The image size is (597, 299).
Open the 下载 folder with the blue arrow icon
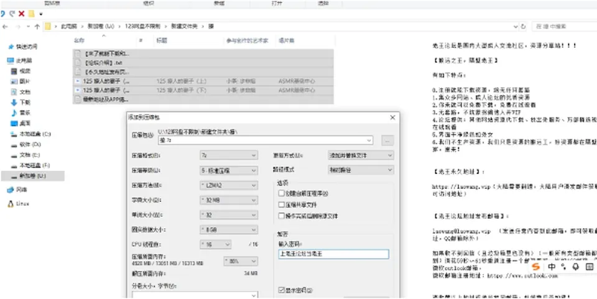point(14,103)
